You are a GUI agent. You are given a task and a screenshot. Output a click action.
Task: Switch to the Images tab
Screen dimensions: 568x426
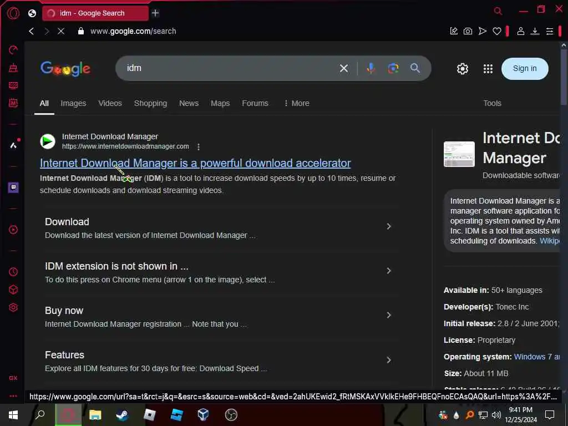tap(73, 103)
